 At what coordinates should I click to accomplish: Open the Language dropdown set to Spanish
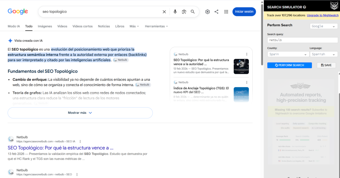[323, 54]
